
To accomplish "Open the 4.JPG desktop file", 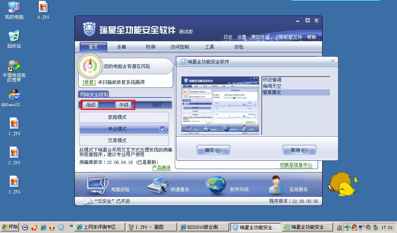I will click(x=43, y=10).
